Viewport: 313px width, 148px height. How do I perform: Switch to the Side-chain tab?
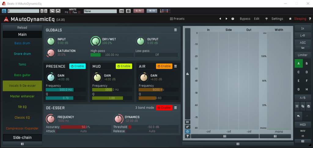tap(22, 137)
